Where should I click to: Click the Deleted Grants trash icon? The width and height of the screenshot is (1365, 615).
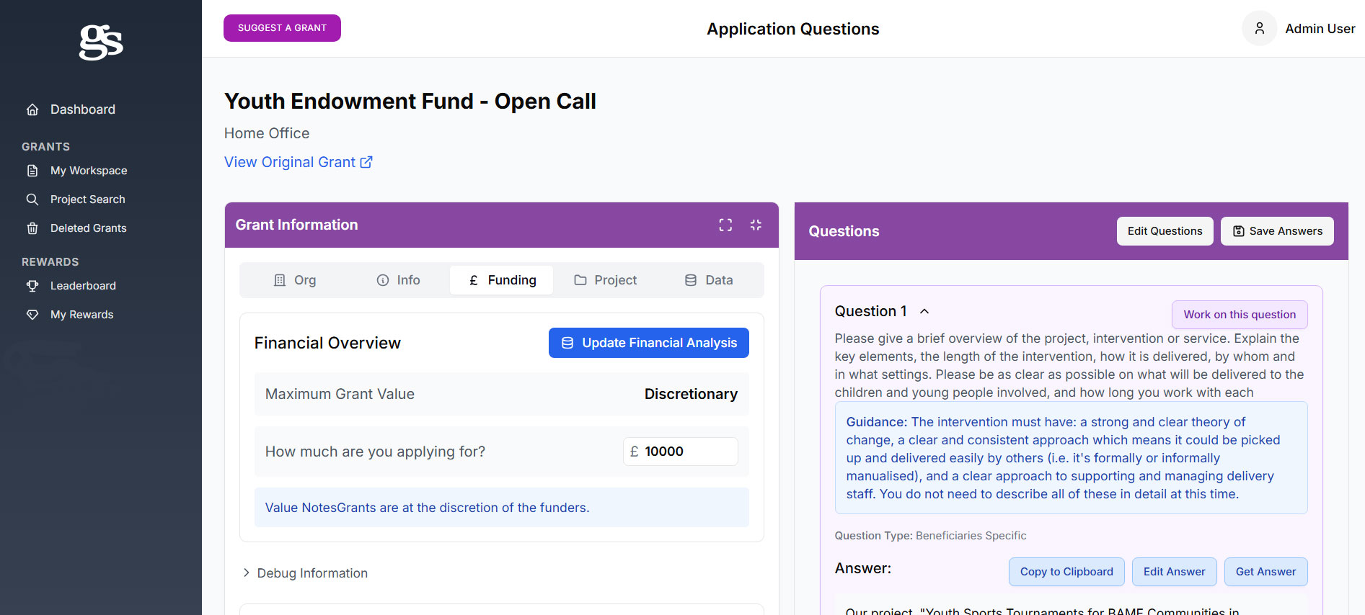[32, 228]
